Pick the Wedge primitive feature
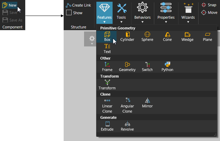Viewport: 220px width, 141px height. (187, 36)
